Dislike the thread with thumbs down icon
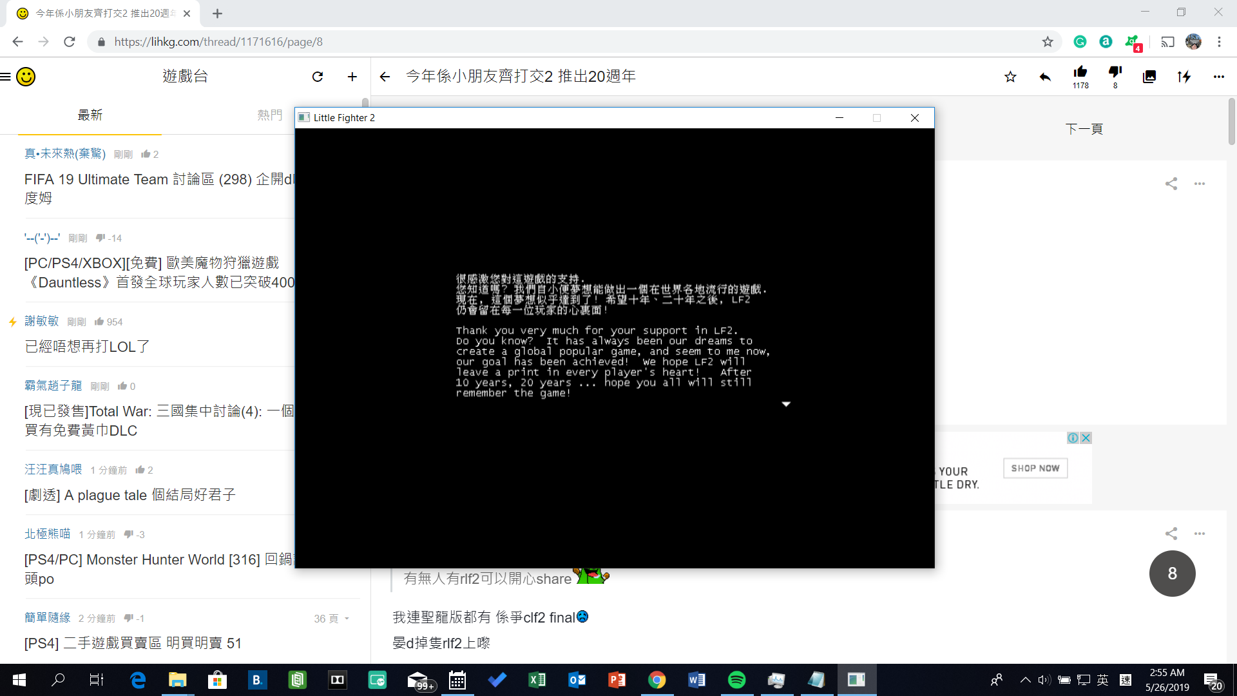Viewport: 1237px width, 696px height. [1115, 77]
